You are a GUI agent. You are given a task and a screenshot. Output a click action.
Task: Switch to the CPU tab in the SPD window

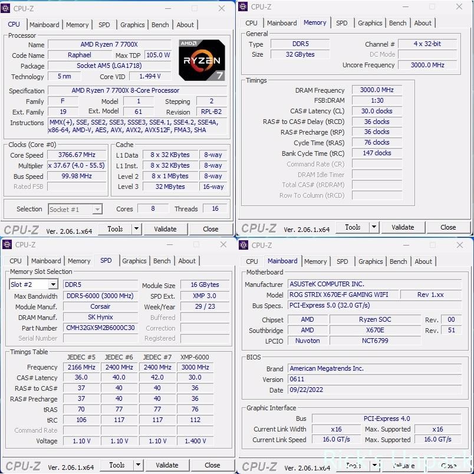click(x=16, y=261)
